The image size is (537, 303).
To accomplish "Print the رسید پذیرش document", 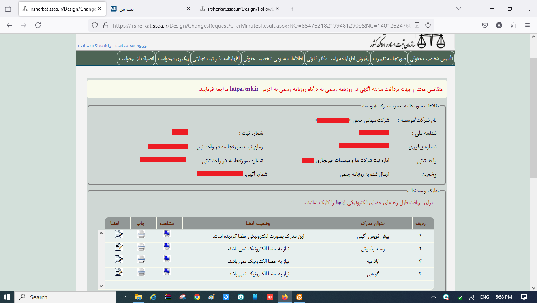I will click(141, 247).
